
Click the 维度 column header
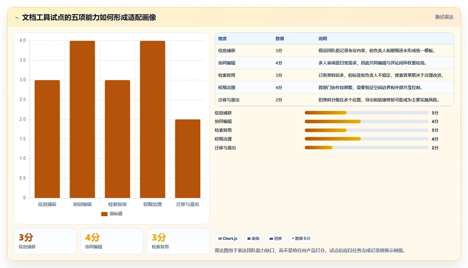[223, 39]
